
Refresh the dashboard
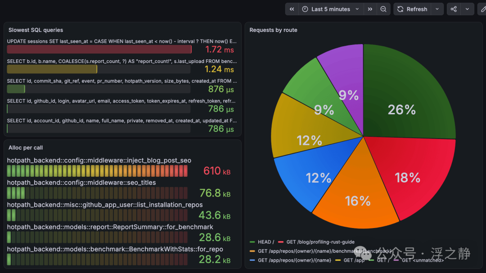click(412, 9)
